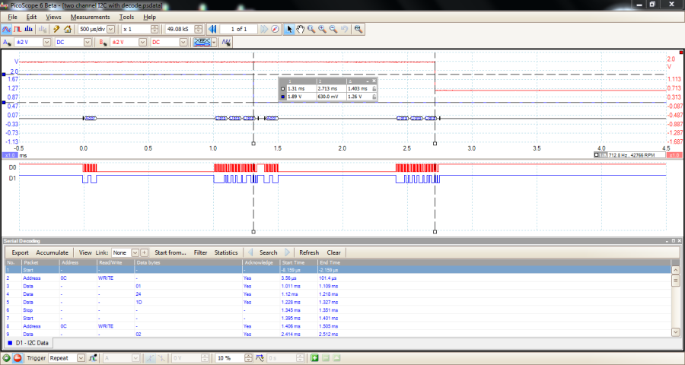Switch to Scope mode icon
Image resolution: width=685 pixels, height=365 pixels.
[x=7, y=29]
